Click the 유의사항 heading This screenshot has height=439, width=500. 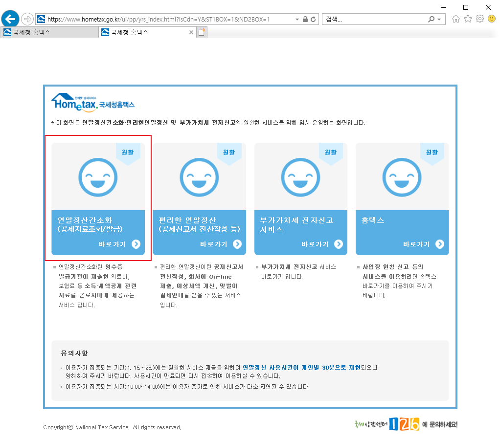pos(74,353)
